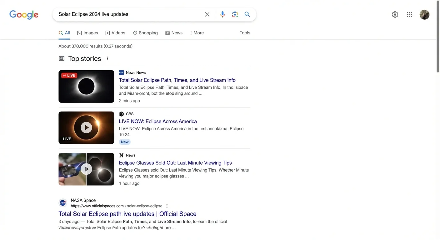
Task: Click the magnifying glass search button
Action: [x=247, y=14]
